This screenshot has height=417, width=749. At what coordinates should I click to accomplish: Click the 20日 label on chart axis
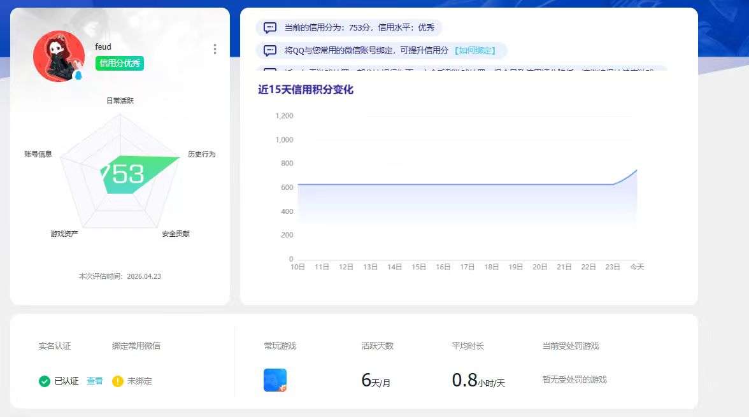[540, 267]
